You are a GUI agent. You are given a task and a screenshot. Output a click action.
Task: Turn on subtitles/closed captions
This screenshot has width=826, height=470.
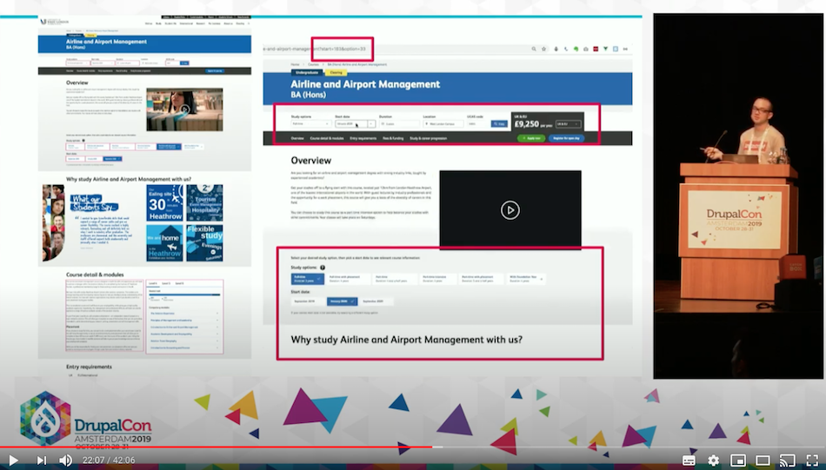pos(689,460)
